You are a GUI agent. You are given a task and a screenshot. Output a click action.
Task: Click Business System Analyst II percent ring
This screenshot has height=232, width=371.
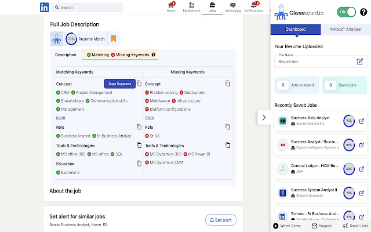click(x=349, y=193)
